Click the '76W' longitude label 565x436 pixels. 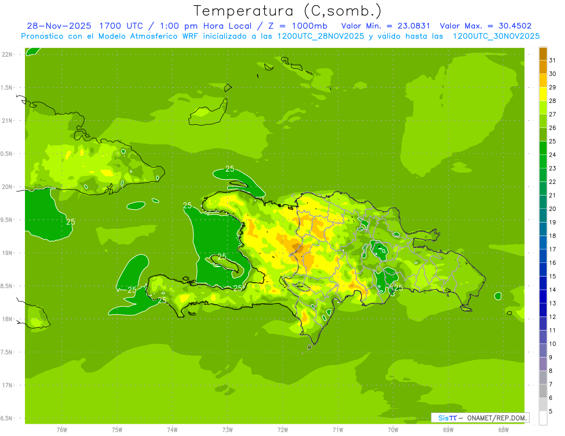click(x=62, y=430)
